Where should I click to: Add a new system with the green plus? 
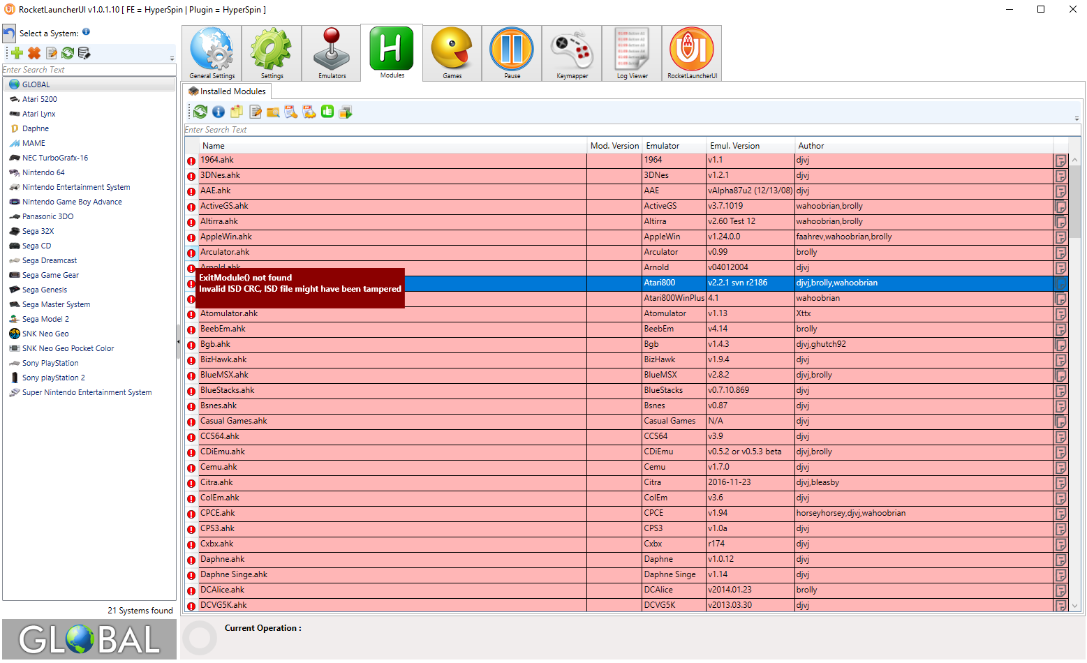[17, 53]
